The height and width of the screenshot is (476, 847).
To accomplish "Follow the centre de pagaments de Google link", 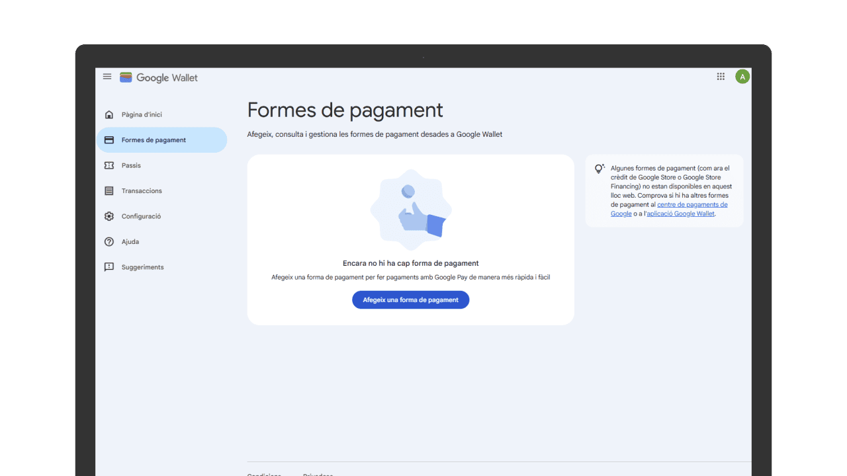I will pyautogui.click(x=691, y=205).
